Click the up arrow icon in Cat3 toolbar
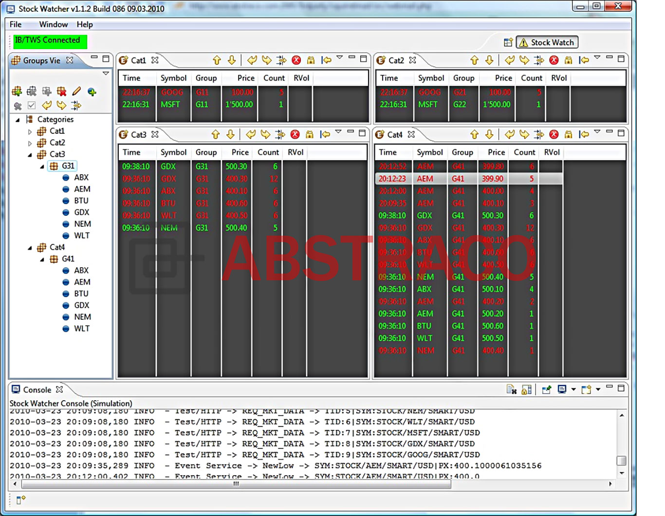This screenshot has height=516, width=665. point(216,134)
